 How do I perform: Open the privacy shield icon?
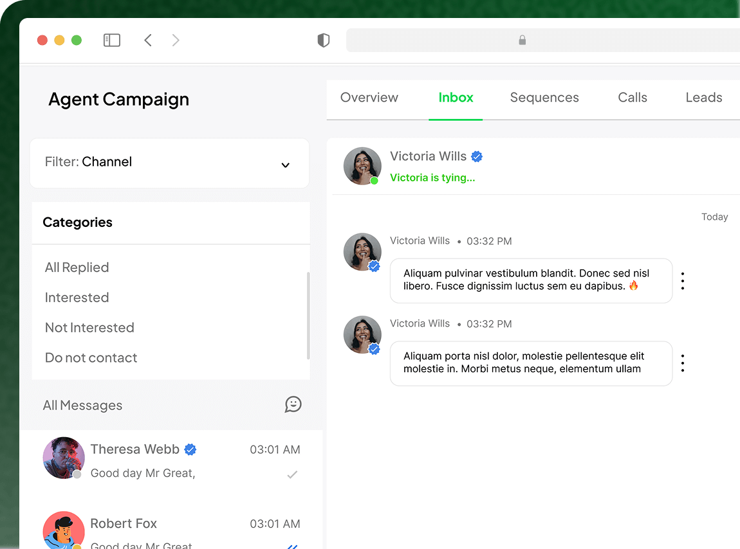point(324,40)
